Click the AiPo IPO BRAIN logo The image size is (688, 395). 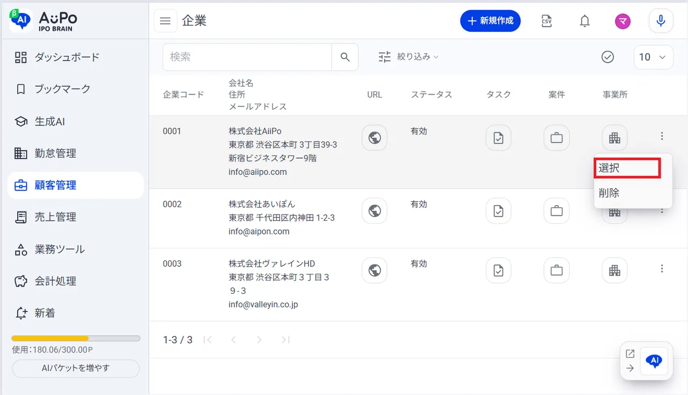point(44,20)
